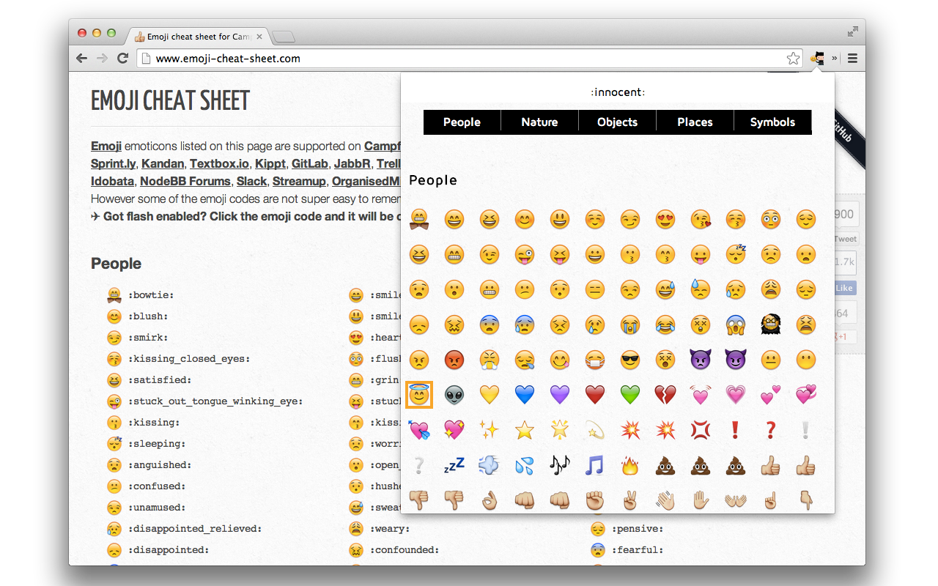The width and height of the screenshot is (938, 586).
Task: Open the emoji extension toolbar icon
Action: pos(818,59)
